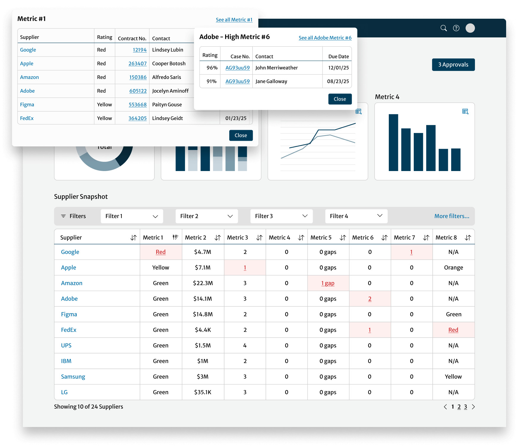Sort table by Metric 4 column

(x=301, y=238)
